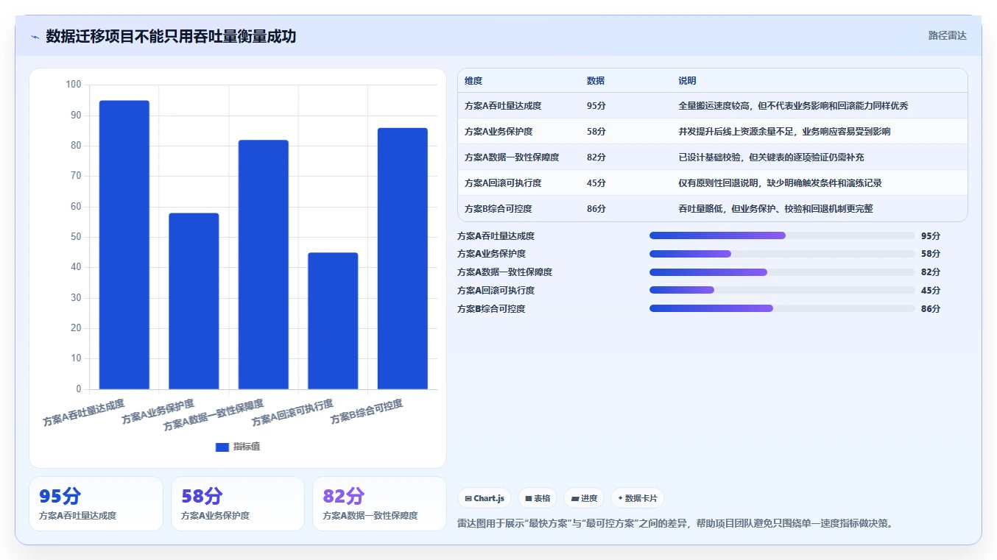Click x-axis label 方案B综合可控度 under the chart
Screen dimensions: 997x560
tap(367, 411)
